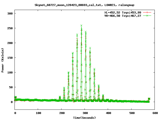The height and width of the screenshot is (120, 160).
Task: Click the 50 tick label on y-axis
Action: click(x=11, y=87)
